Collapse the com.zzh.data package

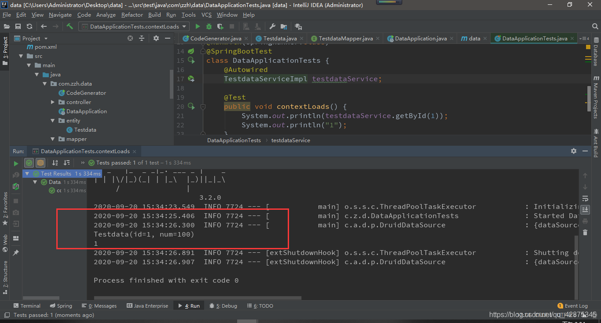coord(44,84)
